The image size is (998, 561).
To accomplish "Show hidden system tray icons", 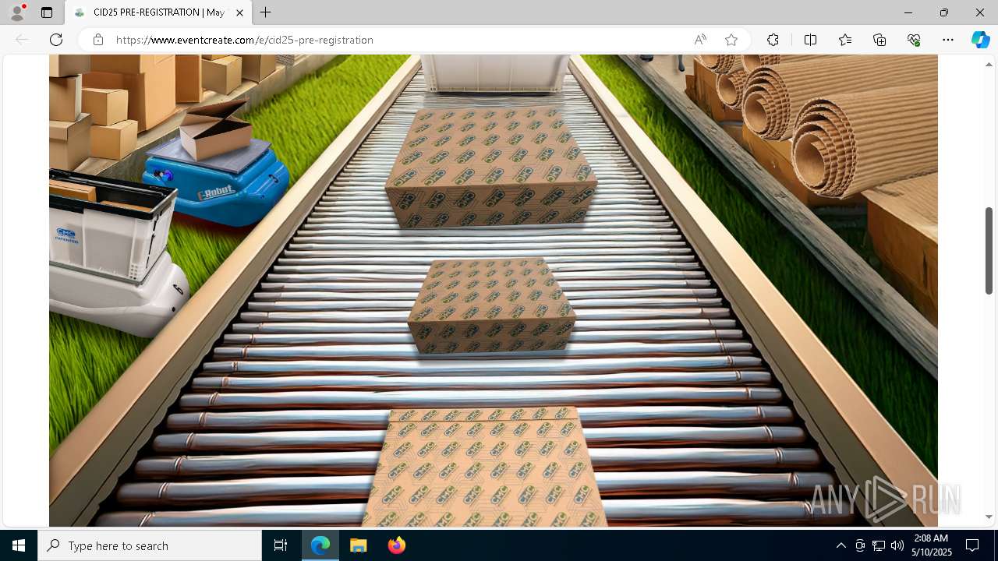I will coord(841,545).
